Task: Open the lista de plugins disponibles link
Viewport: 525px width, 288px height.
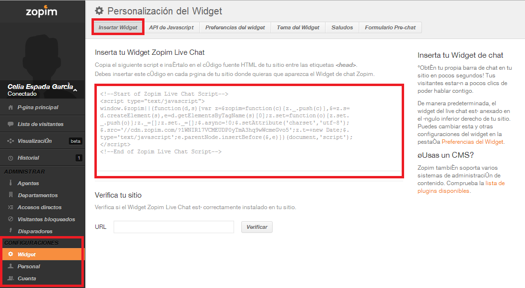Action: click(461, 187)
